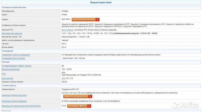Click 'Режим Single-Rail - 1 линия +12В' value
The image size is (202, 112).
pyautogui.click(x=75, y=37)
